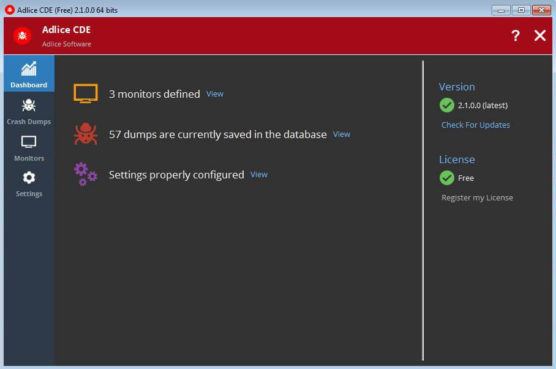The width and height of the screenshot is (556, 369).
Task: Maximize the Adlice CDE window
Action: pos(521,10)
